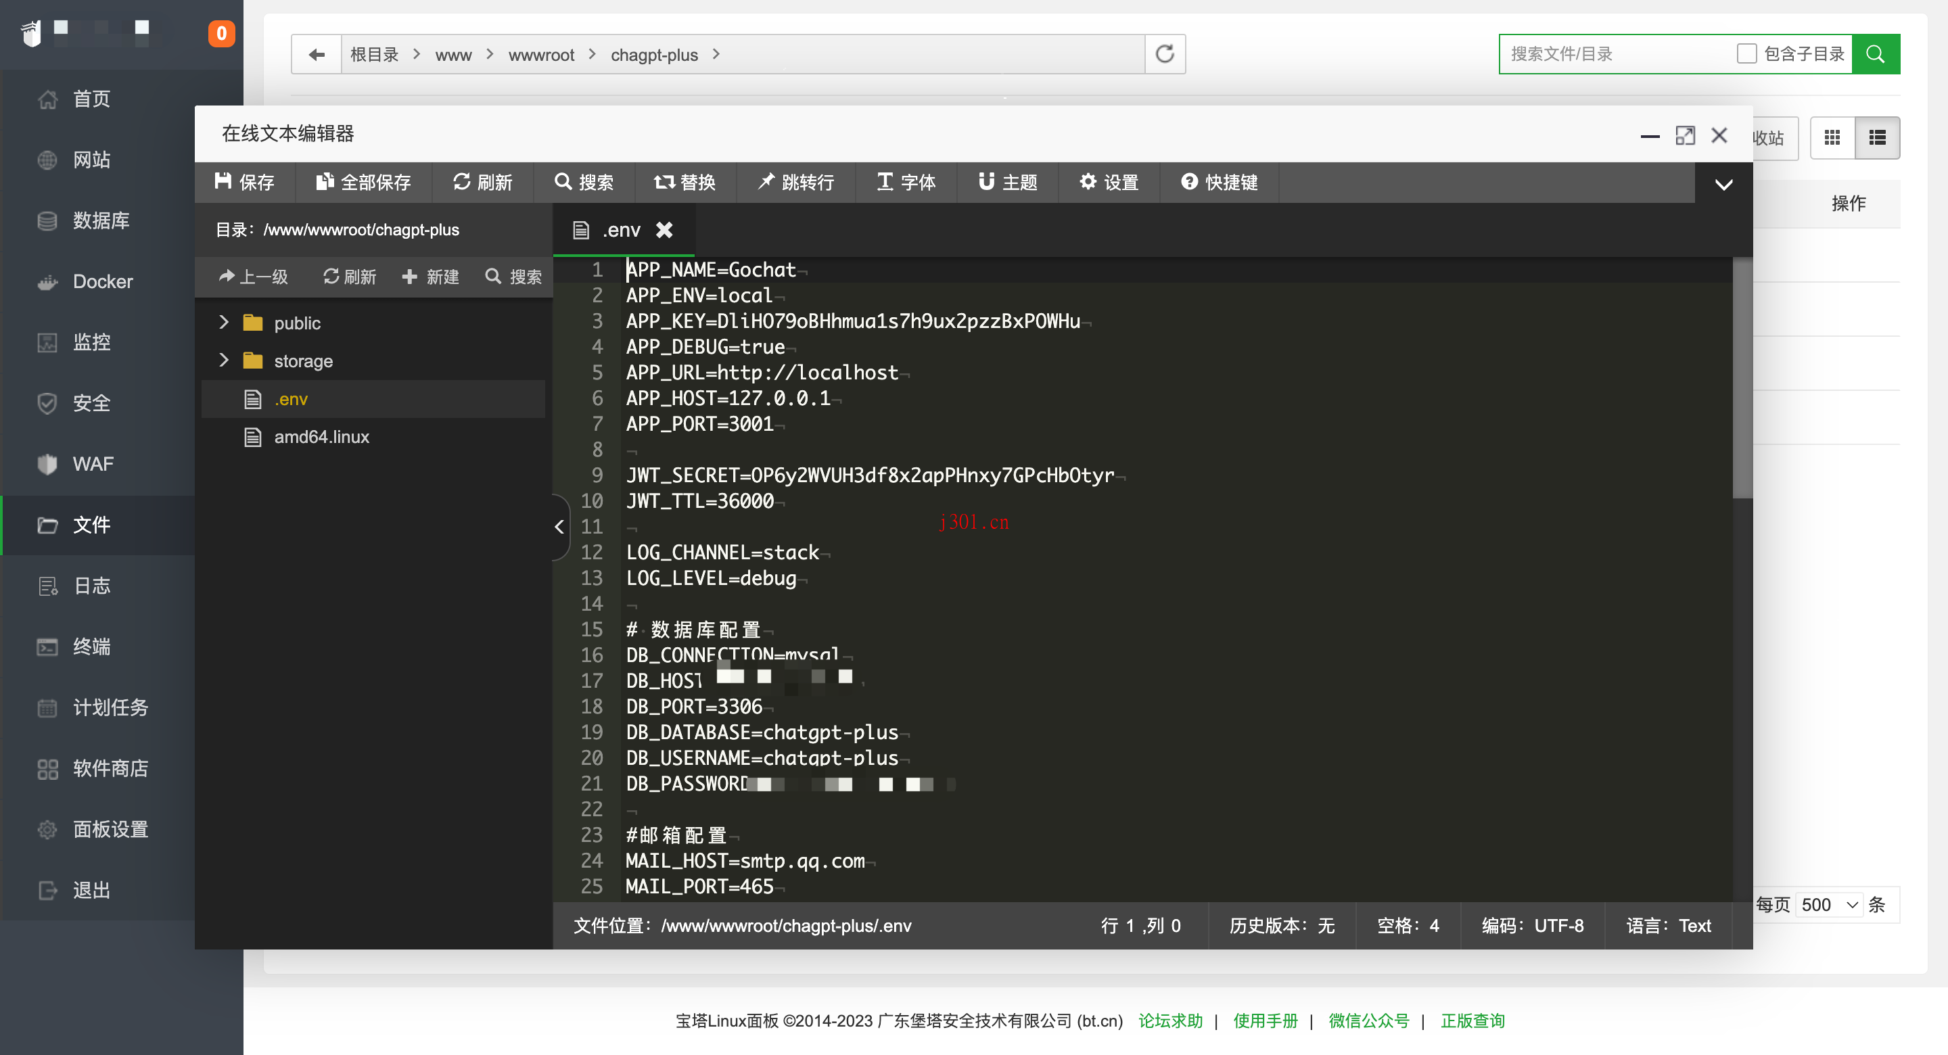Screen dimensions: 1948x1055
Task: Open the 使用手册 help link at bottom
Action: pos(1265,1021)
